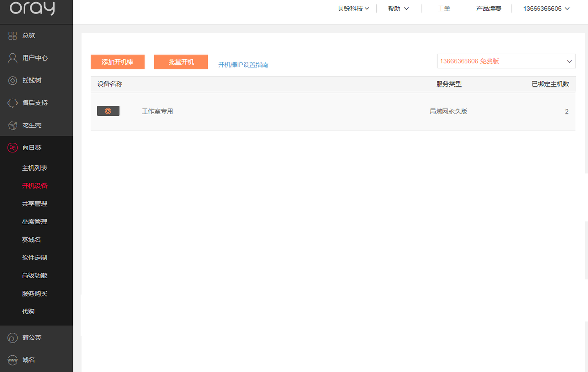Click the 花生壳 cube icon

tap(13, 125)
